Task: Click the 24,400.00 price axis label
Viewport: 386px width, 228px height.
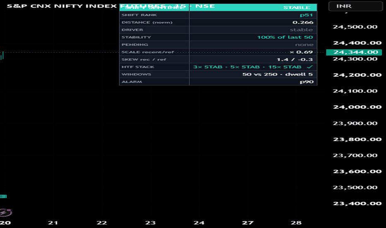Action: pos(357,43)
